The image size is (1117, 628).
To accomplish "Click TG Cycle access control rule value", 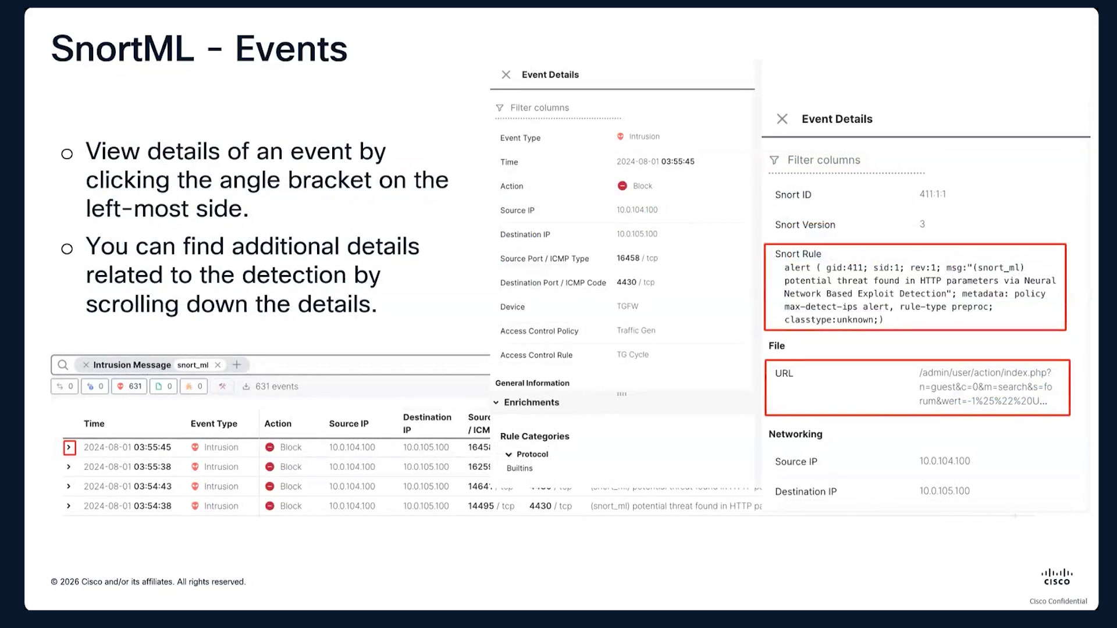I will (x=633, y=355).
